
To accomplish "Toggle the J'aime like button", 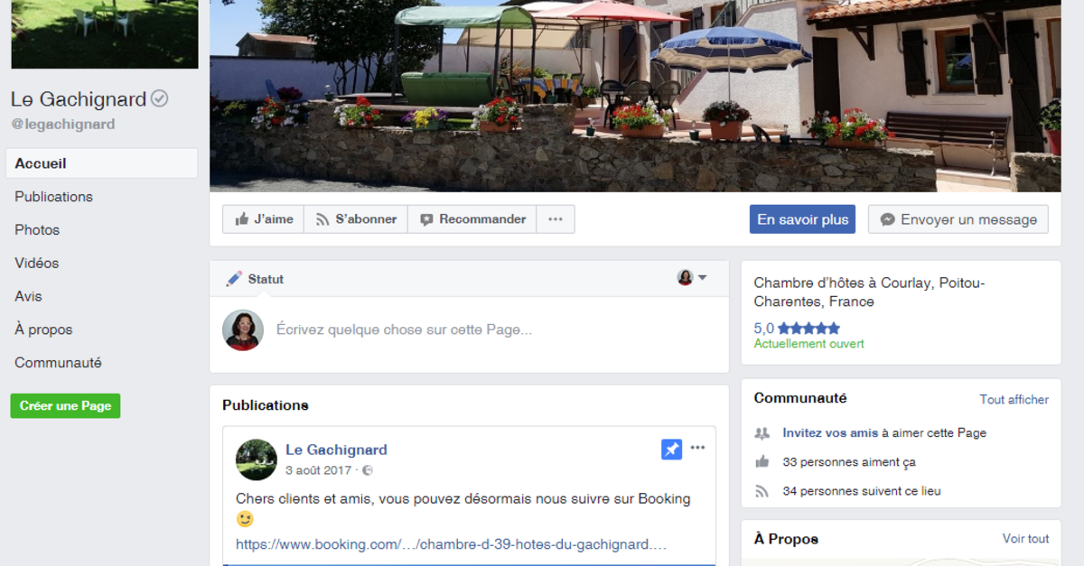I will pos(263,219).
